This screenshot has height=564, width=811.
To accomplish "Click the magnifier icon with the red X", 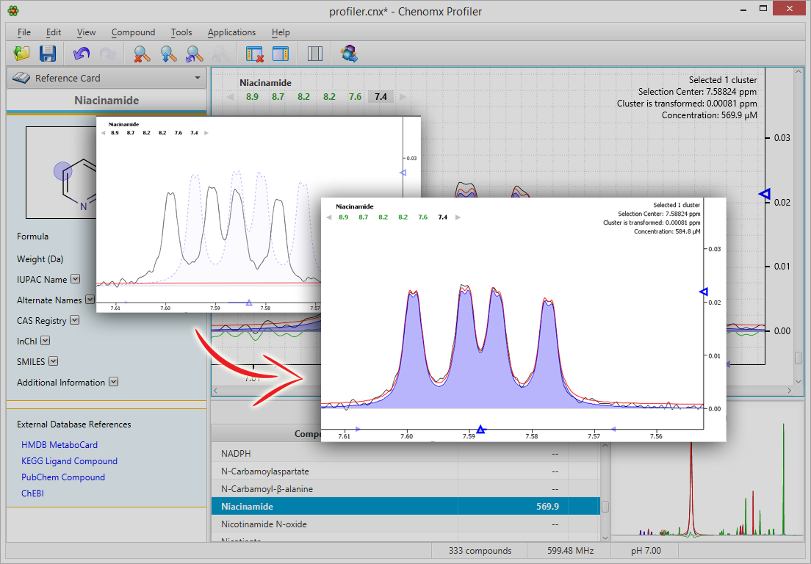I will click(x=141, y=54).
